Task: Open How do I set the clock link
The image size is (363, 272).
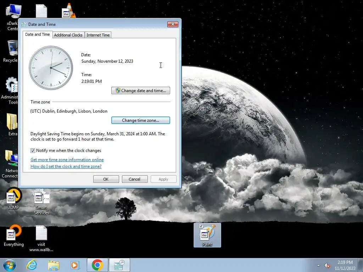Action: point(66,166)
